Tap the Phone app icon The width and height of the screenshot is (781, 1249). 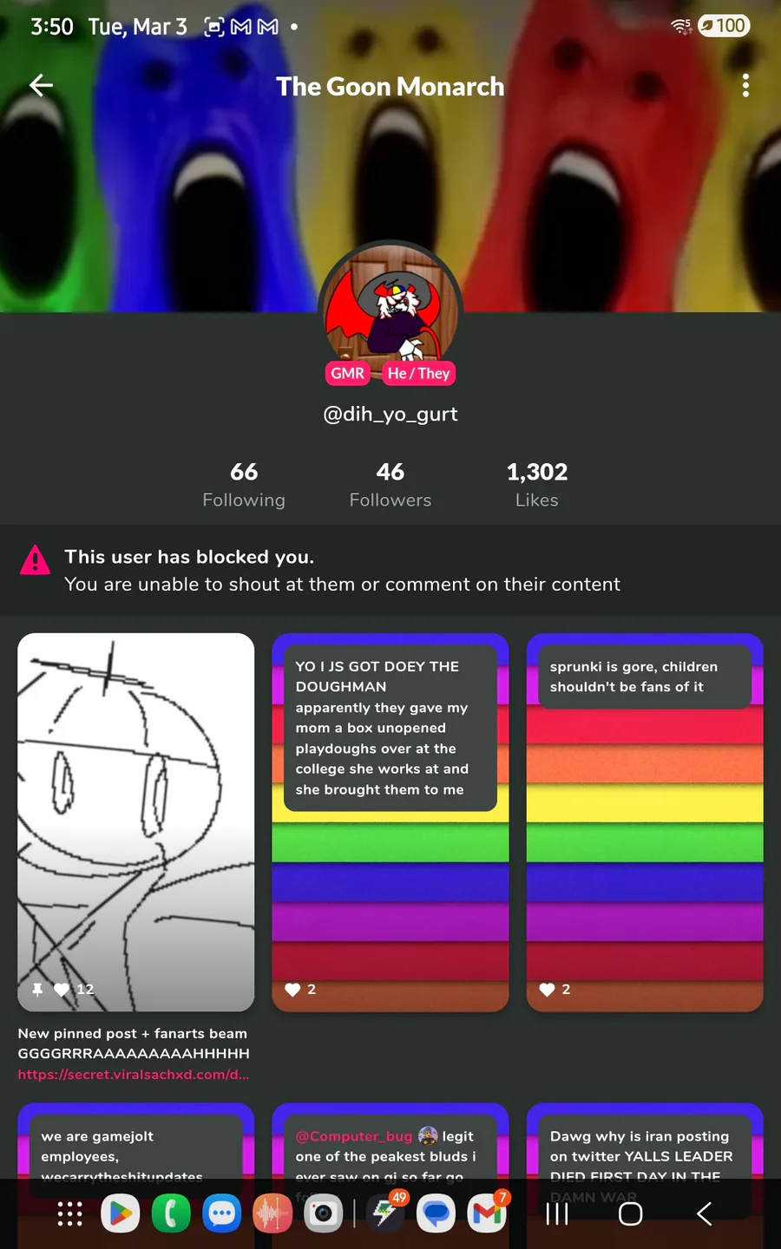click(x=171, y=1213)
